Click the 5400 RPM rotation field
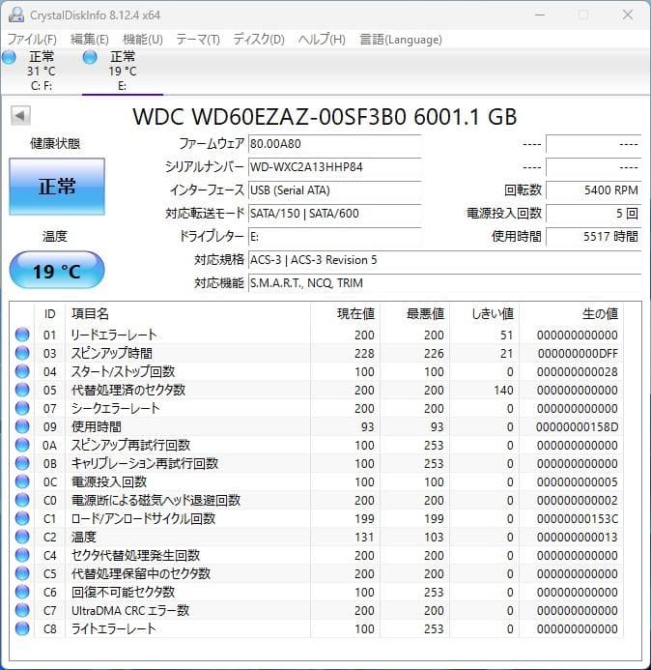 point(593,190)
